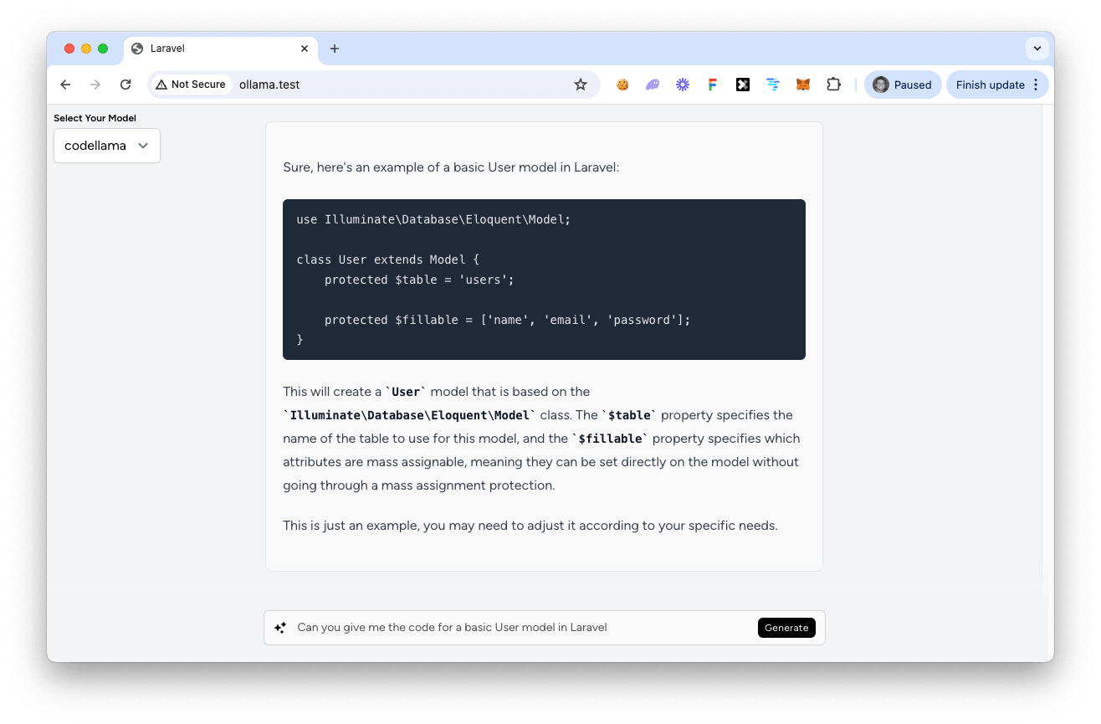Click the "Sure, here's an example" sentence
Screen dimensions: 1101x724
coord(451,167)
